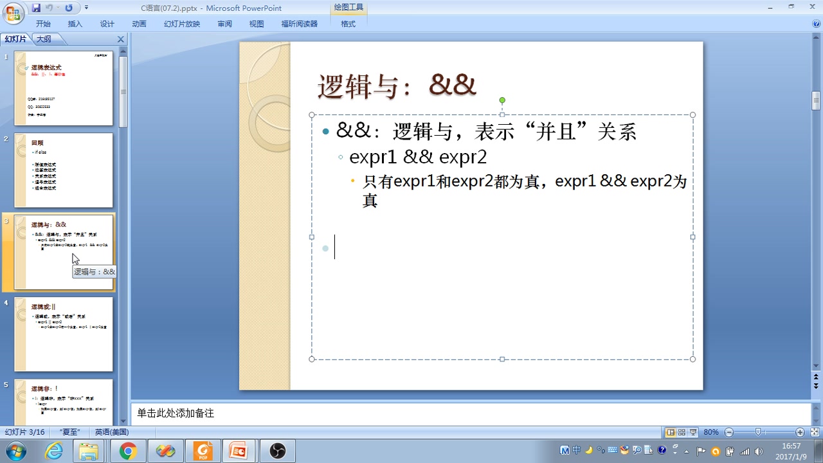
Task: Open the 开始 ribbon tab
Action: pyautogui.click(x=43, y=24)
